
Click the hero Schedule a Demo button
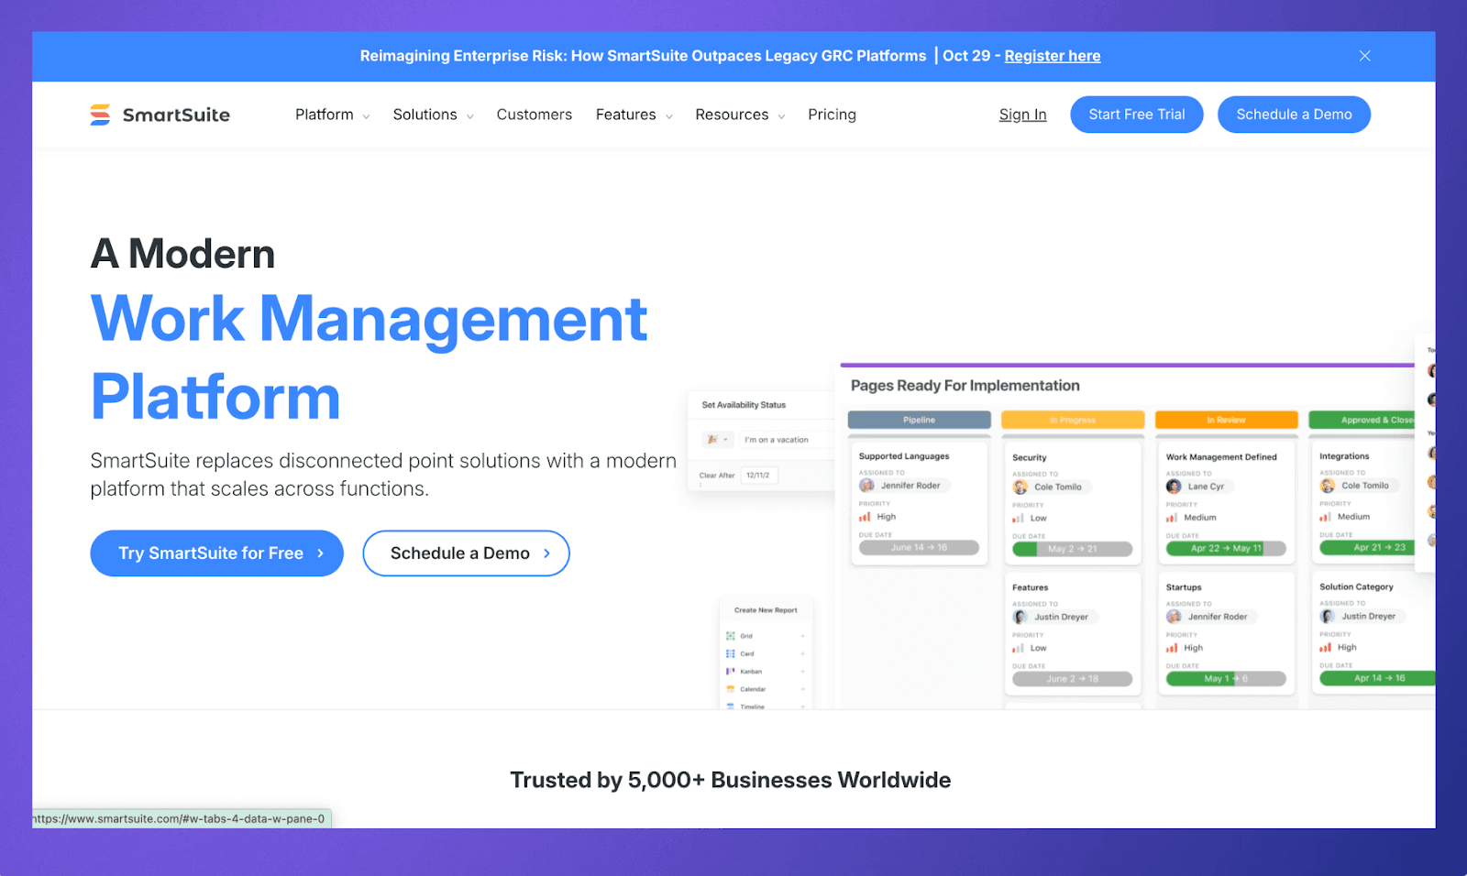tap(466, 553)
